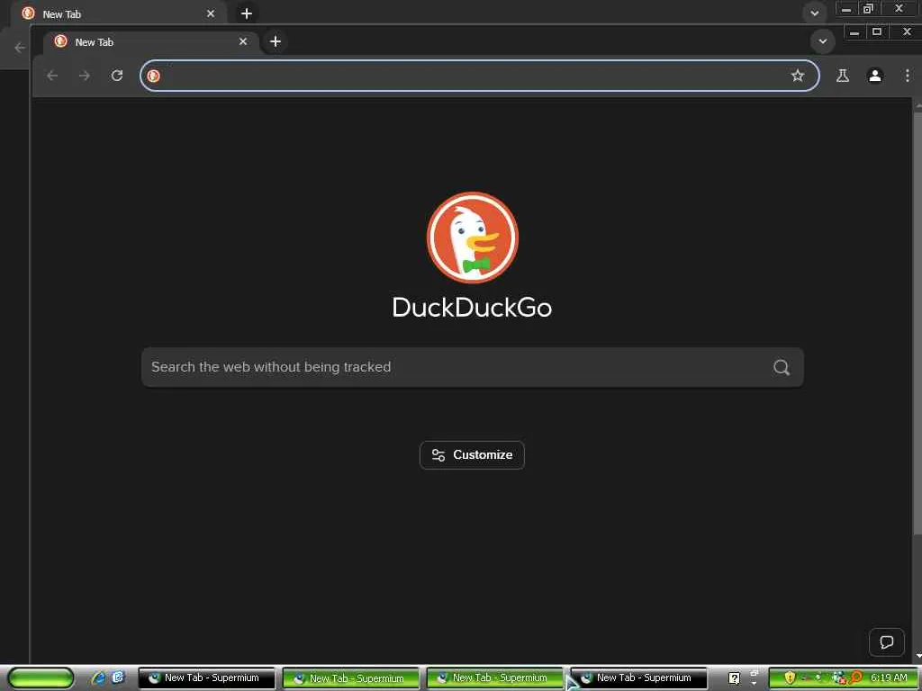Select the New Tab tab in front window
Viewport: 922px width, 691px height.
pyautogui.click(x=151, y=41)
